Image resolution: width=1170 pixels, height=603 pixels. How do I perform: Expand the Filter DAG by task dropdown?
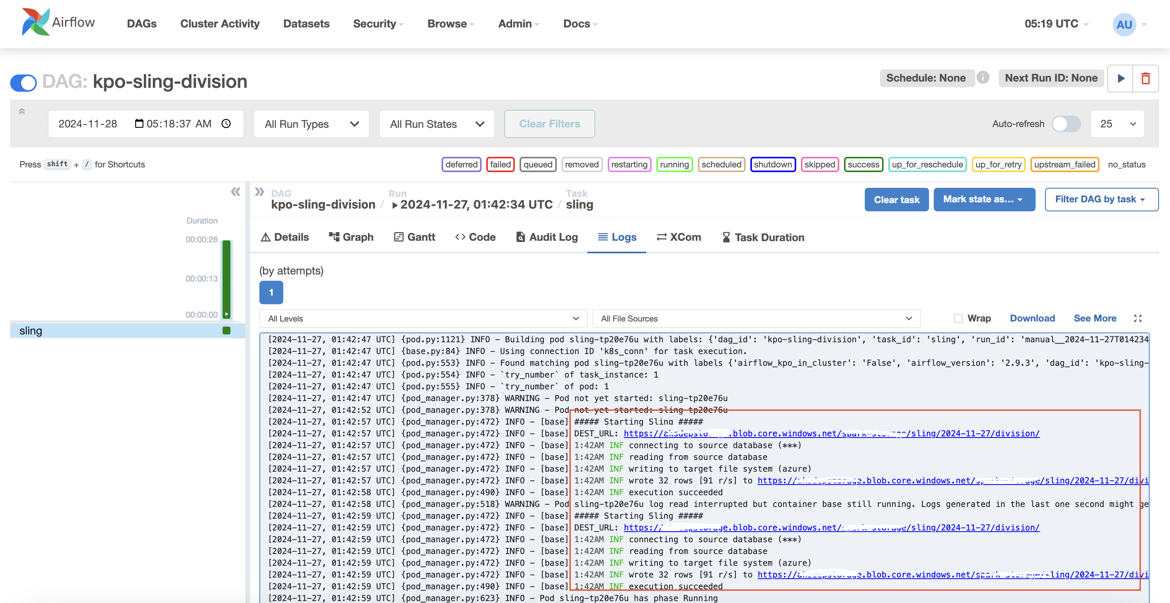click(1101, 200)
